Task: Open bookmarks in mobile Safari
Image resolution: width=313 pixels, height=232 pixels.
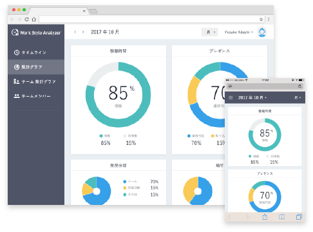Action: (282, 217)
